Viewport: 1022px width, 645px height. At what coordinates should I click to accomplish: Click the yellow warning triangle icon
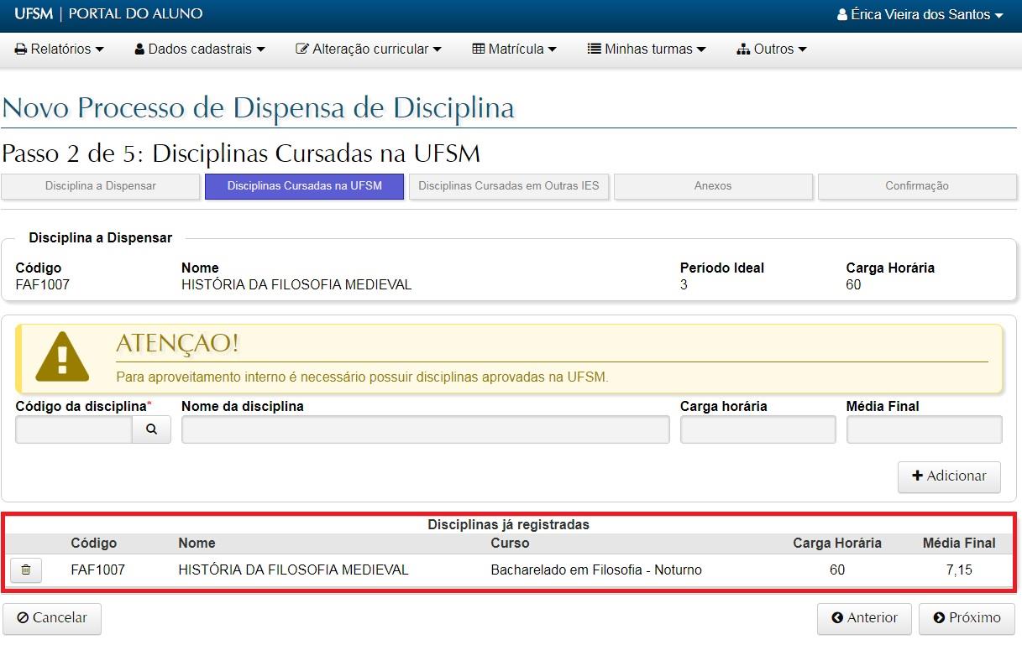(x=62, y=357)
